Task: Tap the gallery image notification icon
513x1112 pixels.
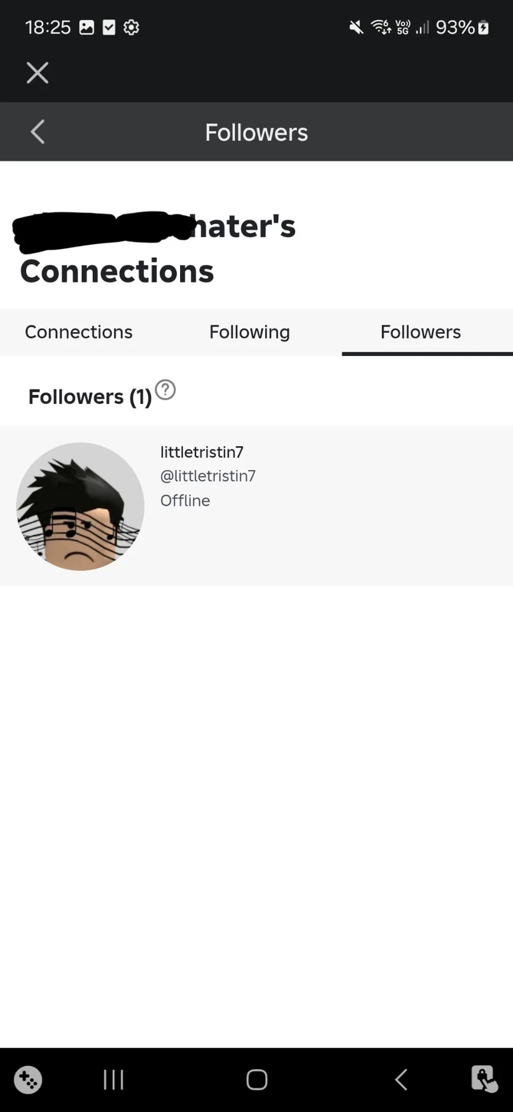Action: tap(87, 27)
